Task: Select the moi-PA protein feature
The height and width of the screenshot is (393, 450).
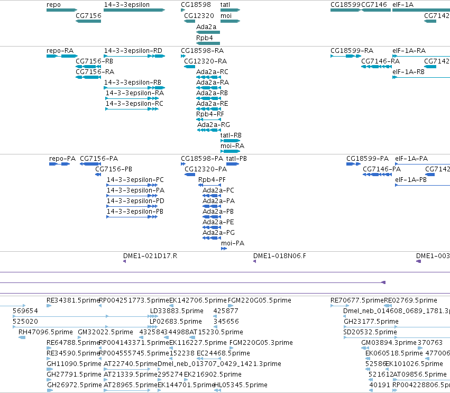Action: tap(224, 249)
